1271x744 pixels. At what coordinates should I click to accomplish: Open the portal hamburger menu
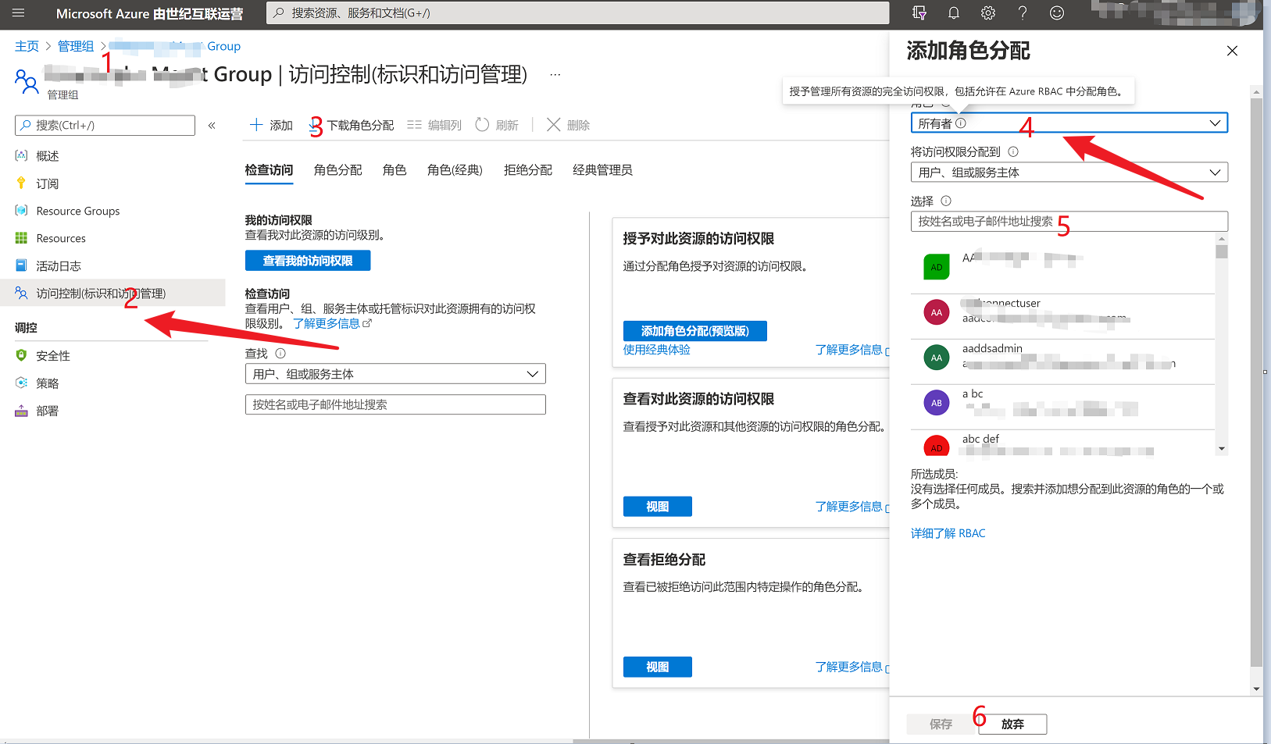(x=19, y=13)
